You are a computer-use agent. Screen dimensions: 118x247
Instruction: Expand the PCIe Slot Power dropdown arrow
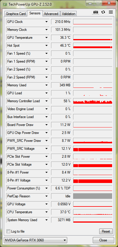(x=46, y=157)
